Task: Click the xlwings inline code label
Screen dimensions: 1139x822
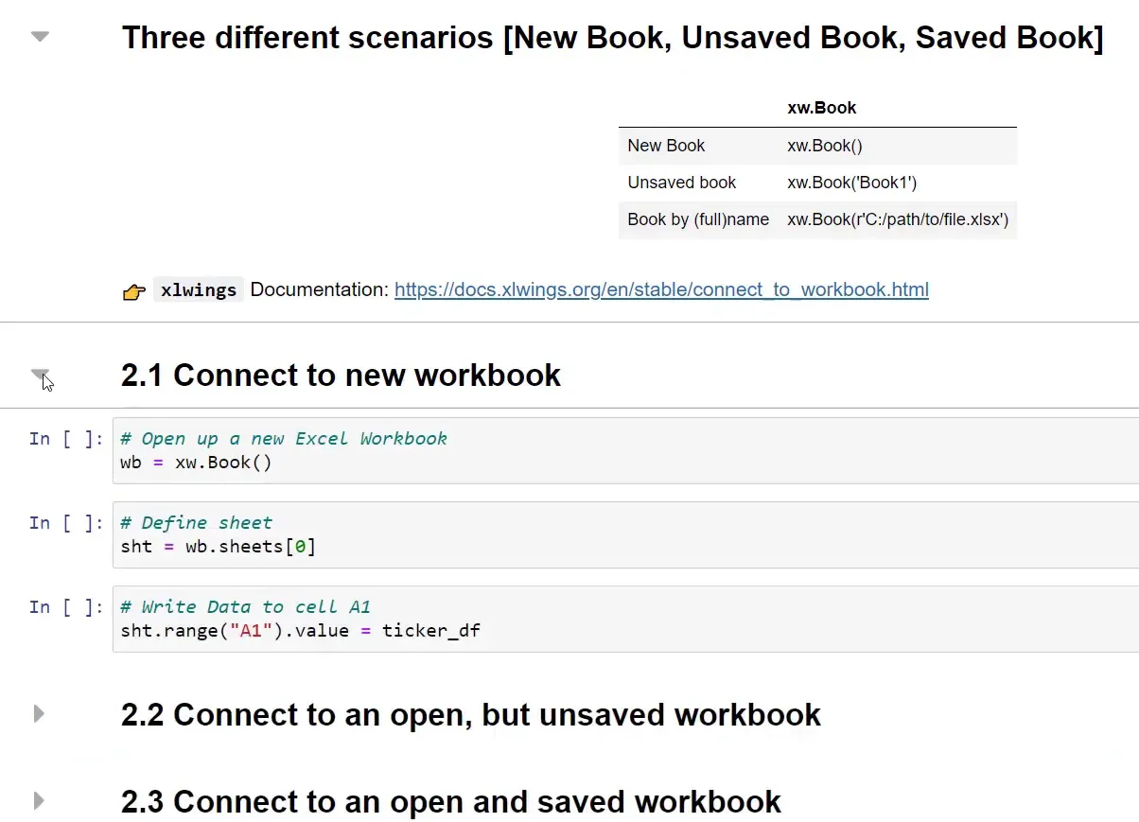Action: [x=198, y=289]
